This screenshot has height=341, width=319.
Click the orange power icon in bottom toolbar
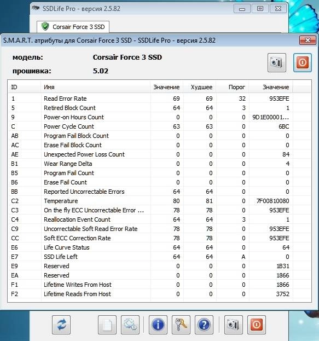(257, 325)
